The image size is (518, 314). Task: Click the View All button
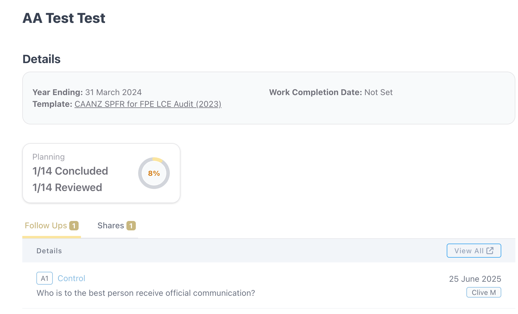pos(474,251)
